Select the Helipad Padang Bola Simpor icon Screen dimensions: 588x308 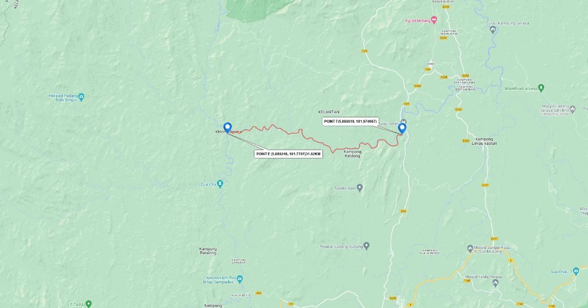(x=81, y=96)
